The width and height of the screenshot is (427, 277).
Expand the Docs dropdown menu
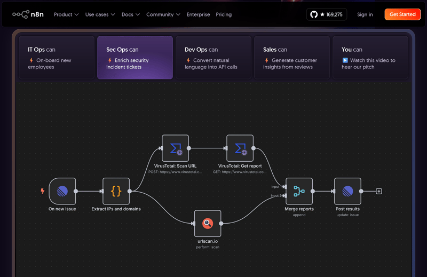[131, 14]
